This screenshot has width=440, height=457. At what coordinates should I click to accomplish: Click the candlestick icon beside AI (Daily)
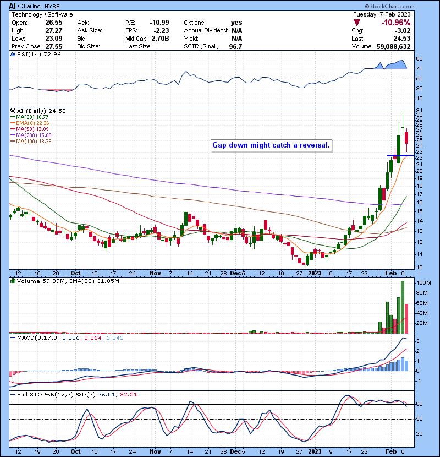13,111
